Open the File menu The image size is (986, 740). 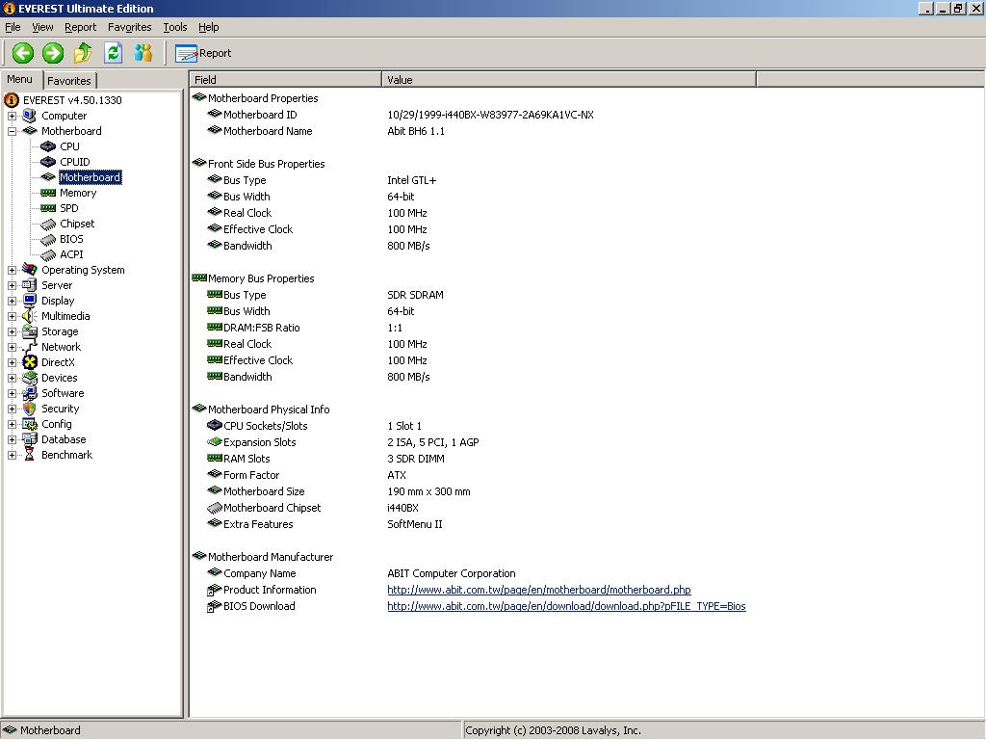tap(13, 27)
